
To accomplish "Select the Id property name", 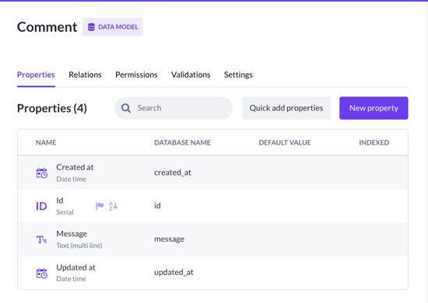I will pos(60,200).
